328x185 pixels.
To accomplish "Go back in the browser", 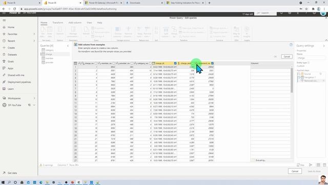I will (4, 9).
